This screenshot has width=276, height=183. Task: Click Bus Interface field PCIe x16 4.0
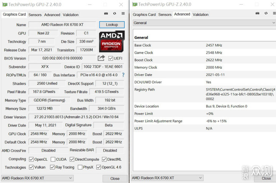[99, 75]
